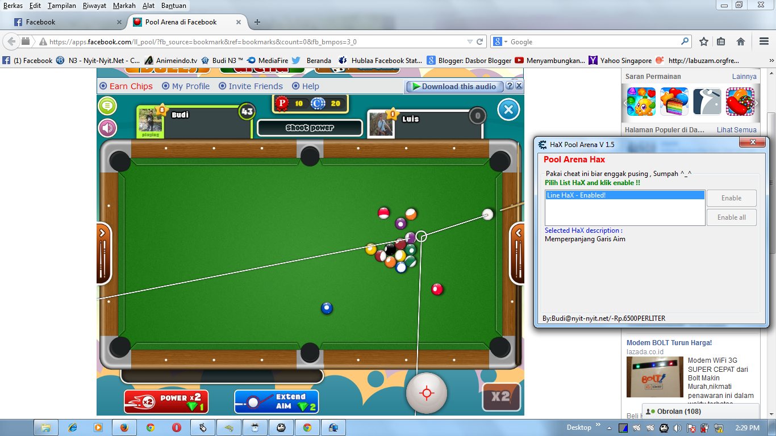
Task: Open the Markah menu
Action: click(124, 6)
